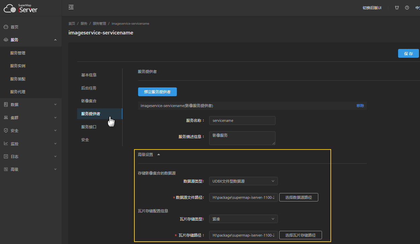Click the 安全 shield icon in sidebar
Screen dimensions: 420x244
click(x=6, y=131)
